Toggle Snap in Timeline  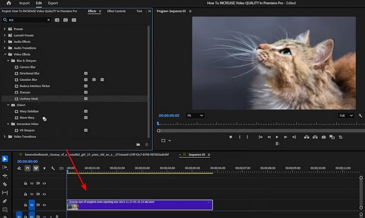coord(27,168)
